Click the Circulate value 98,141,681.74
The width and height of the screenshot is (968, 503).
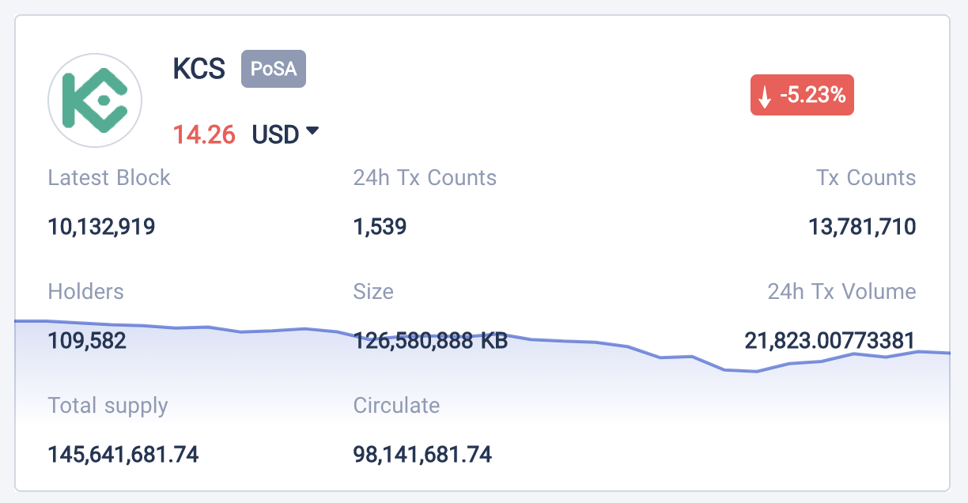click(x=422, y=454)
